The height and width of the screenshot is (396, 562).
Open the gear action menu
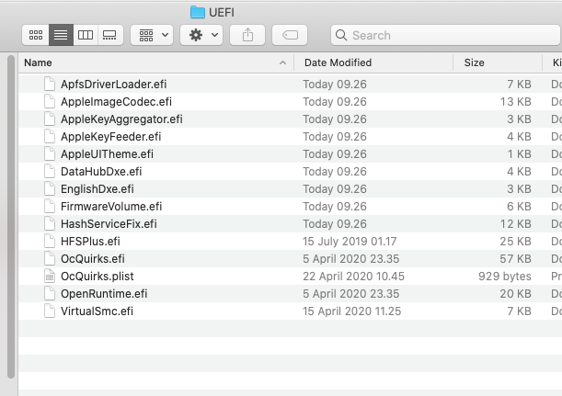(x=201, y=35)
